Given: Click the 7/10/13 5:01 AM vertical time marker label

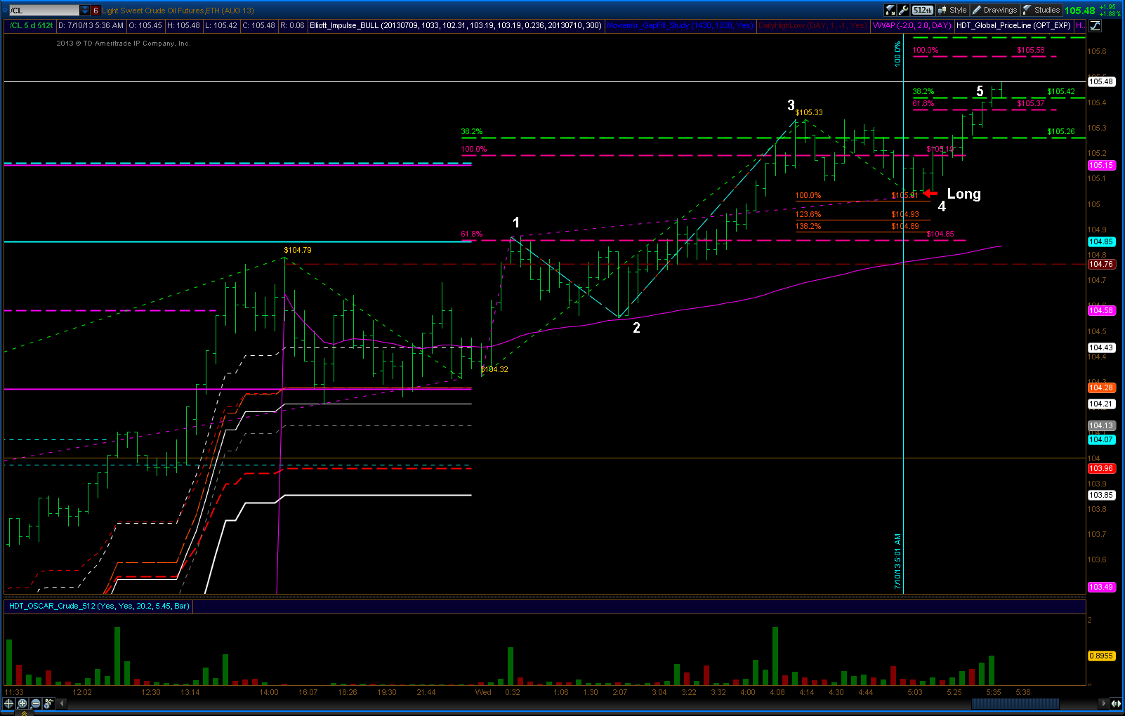Looking at the screenshot, I should click(897, 562).
